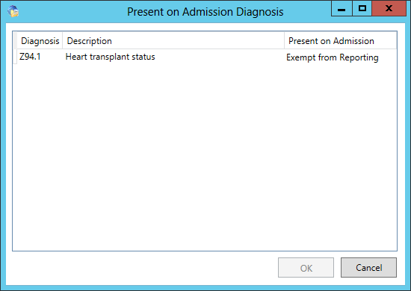411x291 pixels.
Task: Click the application icon in title bar
Action: [13, 11]
